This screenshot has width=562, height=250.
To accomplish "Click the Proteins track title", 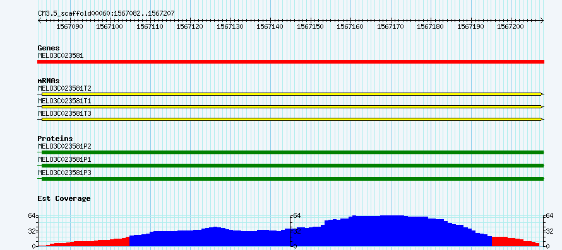I will 55,139.
